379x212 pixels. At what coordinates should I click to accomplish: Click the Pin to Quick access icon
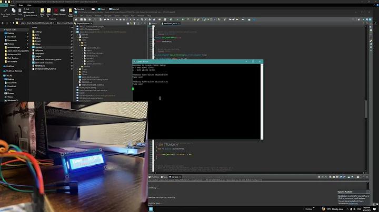click(x=5, y=12)
